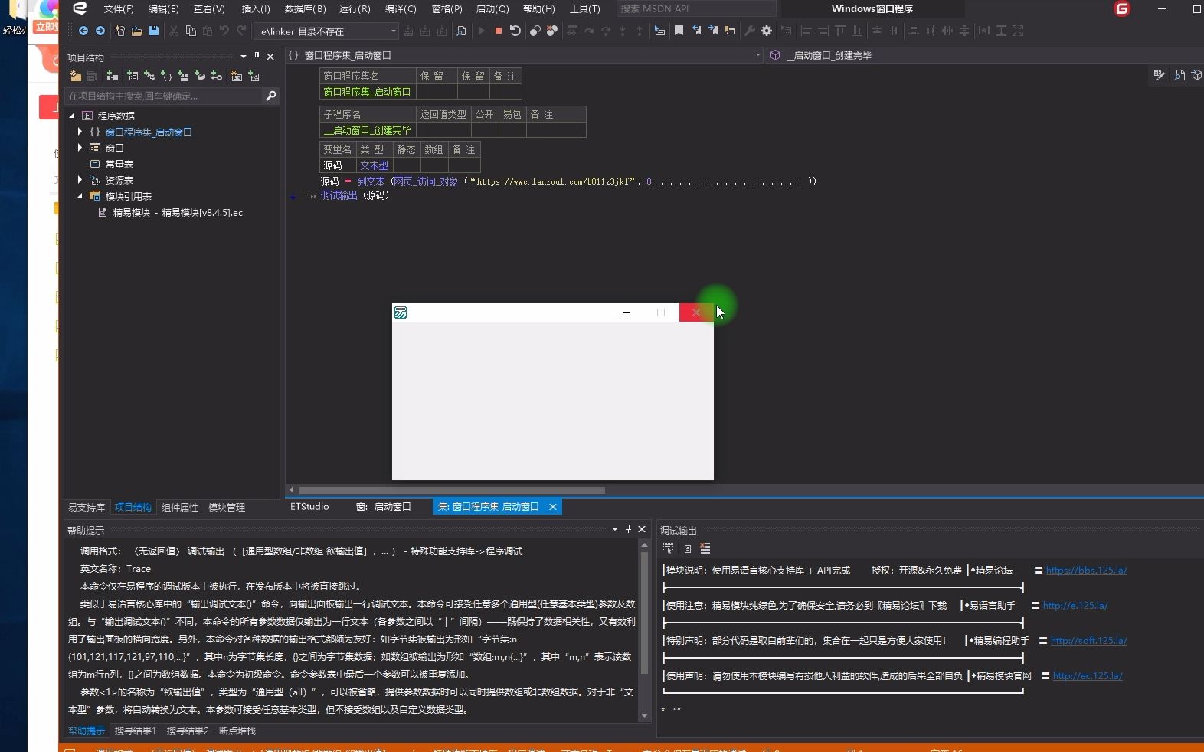Open the http://e.125.la/ link
The width and height of the screenshot is (1204, 752).
[x=1075, y=606]
